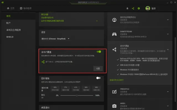The height and width of the screenshot is (110, 177).
Task: Select the 85% render resolution option
Action: 55,88
